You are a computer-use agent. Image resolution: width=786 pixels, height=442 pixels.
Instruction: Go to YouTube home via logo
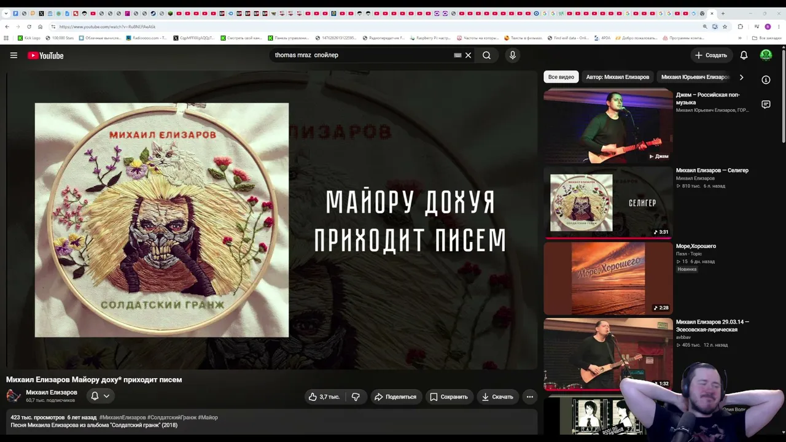tap(45, 55)
